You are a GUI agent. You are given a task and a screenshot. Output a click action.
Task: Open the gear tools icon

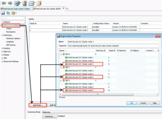click(13, 13)
